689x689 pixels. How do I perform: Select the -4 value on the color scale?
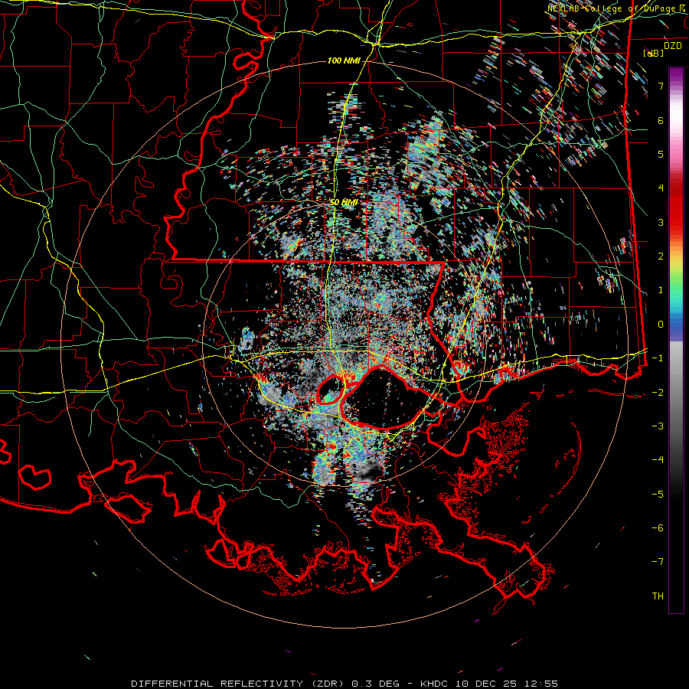tap(658, 460)
